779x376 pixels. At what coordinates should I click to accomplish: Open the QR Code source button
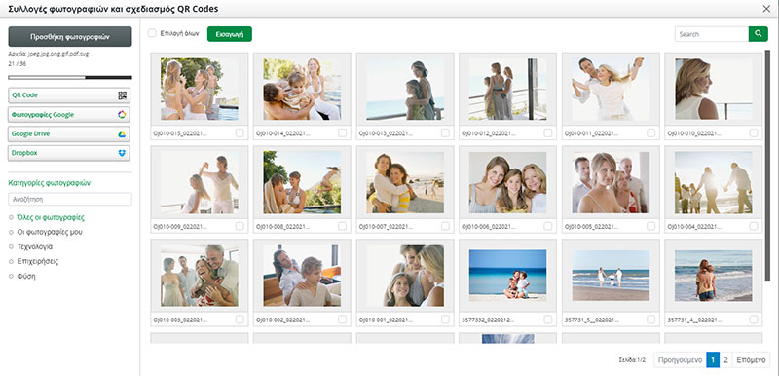point(69,95)
